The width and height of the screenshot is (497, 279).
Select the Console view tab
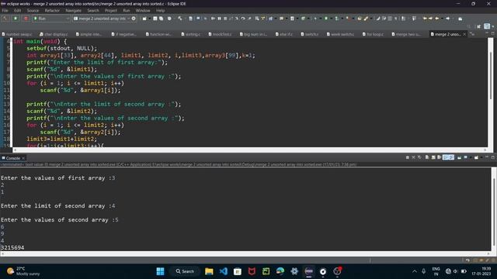point(13,158)
